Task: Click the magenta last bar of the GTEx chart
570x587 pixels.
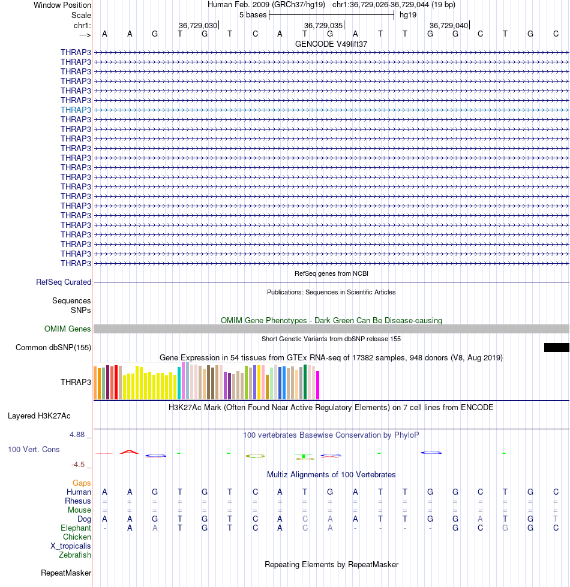Action: pos(318,385)
